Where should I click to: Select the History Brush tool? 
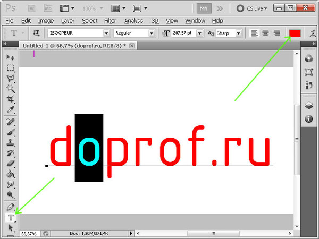point(10,153)
